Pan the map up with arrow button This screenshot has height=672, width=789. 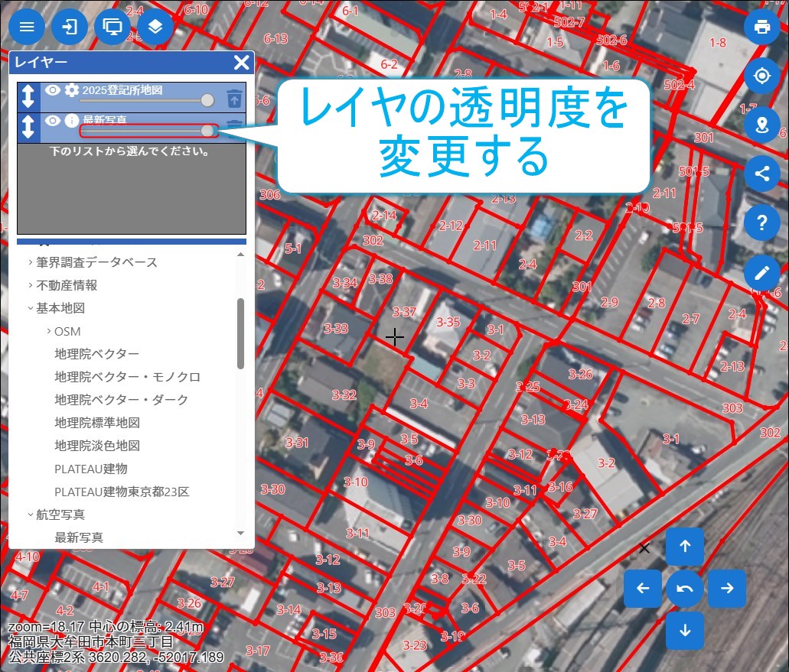pos(685,546)
